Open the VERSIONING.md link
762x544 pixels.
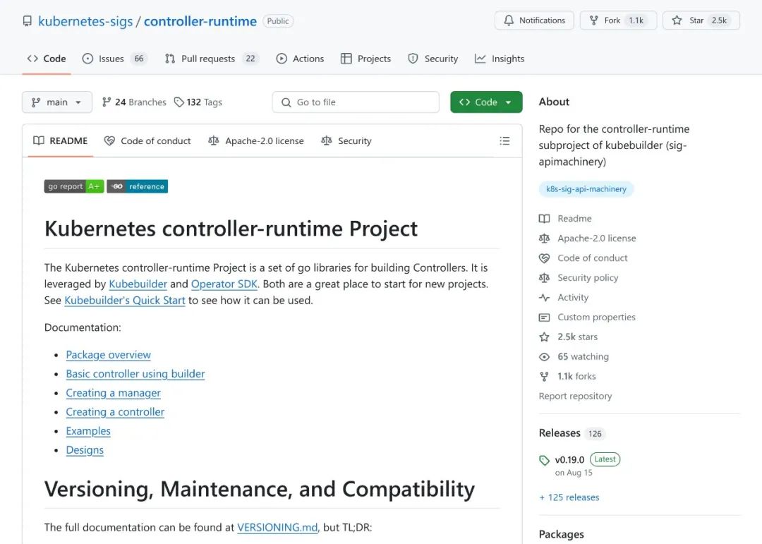[277, 528]
